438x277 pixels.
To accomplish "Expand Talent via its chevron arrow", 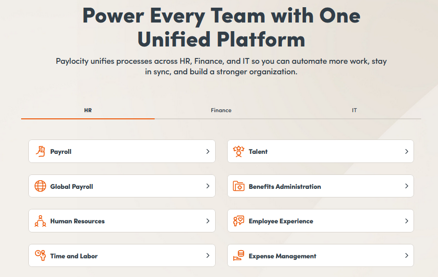I will [x=407, y=151].
